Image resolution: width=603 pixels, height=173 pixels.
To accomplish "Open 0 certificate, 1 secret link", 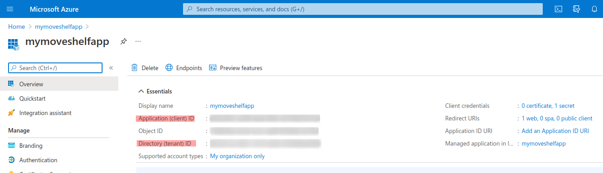I will [x=548, y=106].
